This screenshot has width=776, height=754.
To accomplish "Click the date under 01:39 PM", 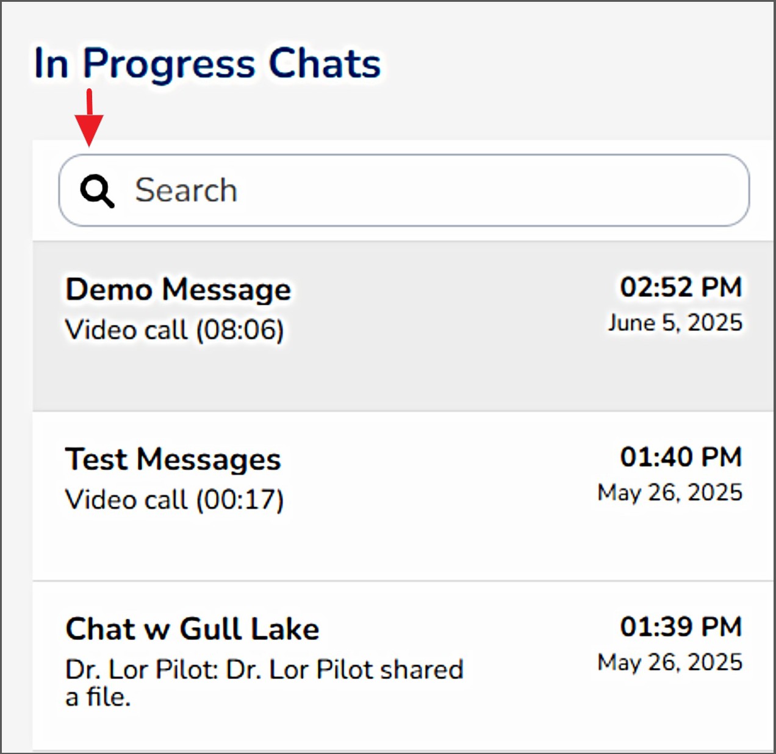I will (x=670, y=662).
